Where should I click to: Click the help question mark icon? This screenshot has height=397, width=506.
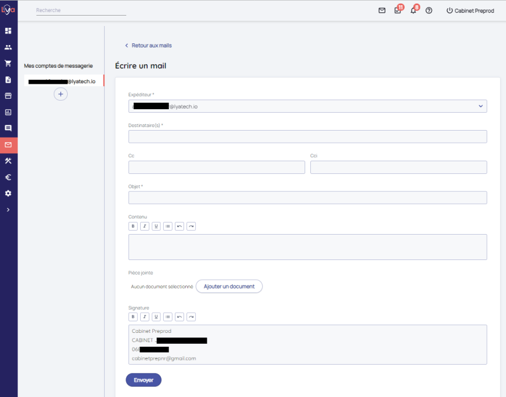(x=429, y=10)
